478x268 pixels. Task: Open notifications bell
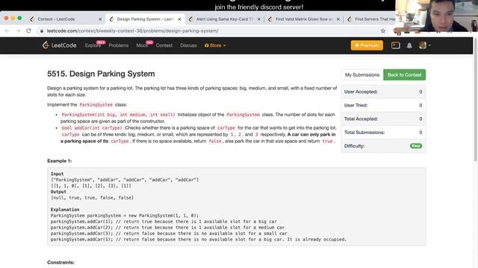[x=409, y=45]
